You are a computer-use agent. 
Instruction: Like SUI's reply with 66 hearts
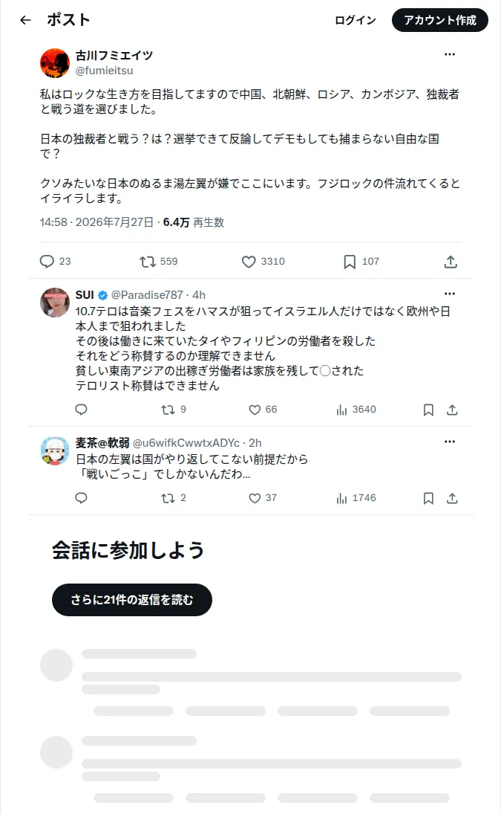255,410
